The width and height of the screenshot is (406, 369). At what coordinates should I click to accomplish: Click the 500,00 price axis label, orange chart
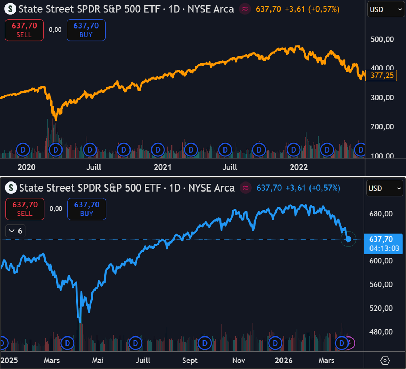click(382, 39)
